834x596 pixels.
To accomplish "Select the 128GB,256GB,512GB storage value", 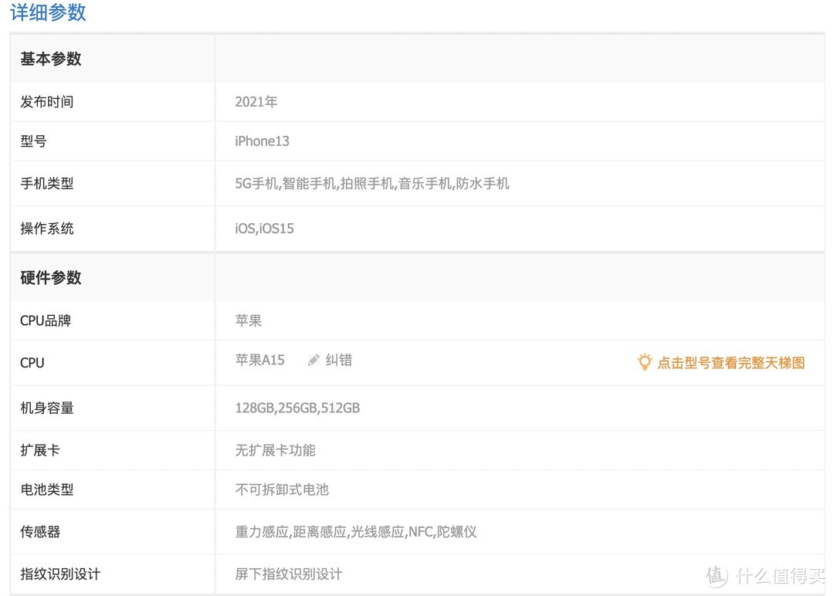I will pos(297,408).
